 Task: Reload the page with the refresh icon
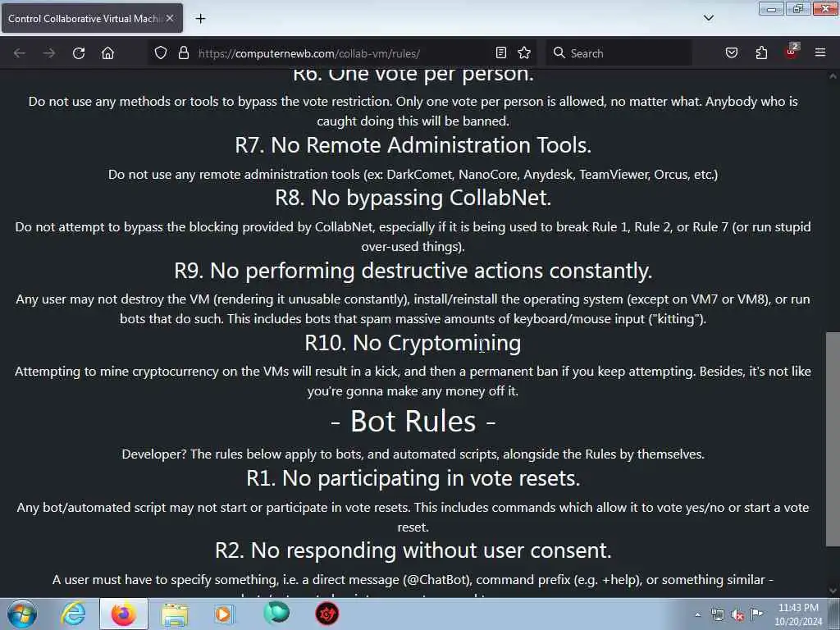point(79,53)
